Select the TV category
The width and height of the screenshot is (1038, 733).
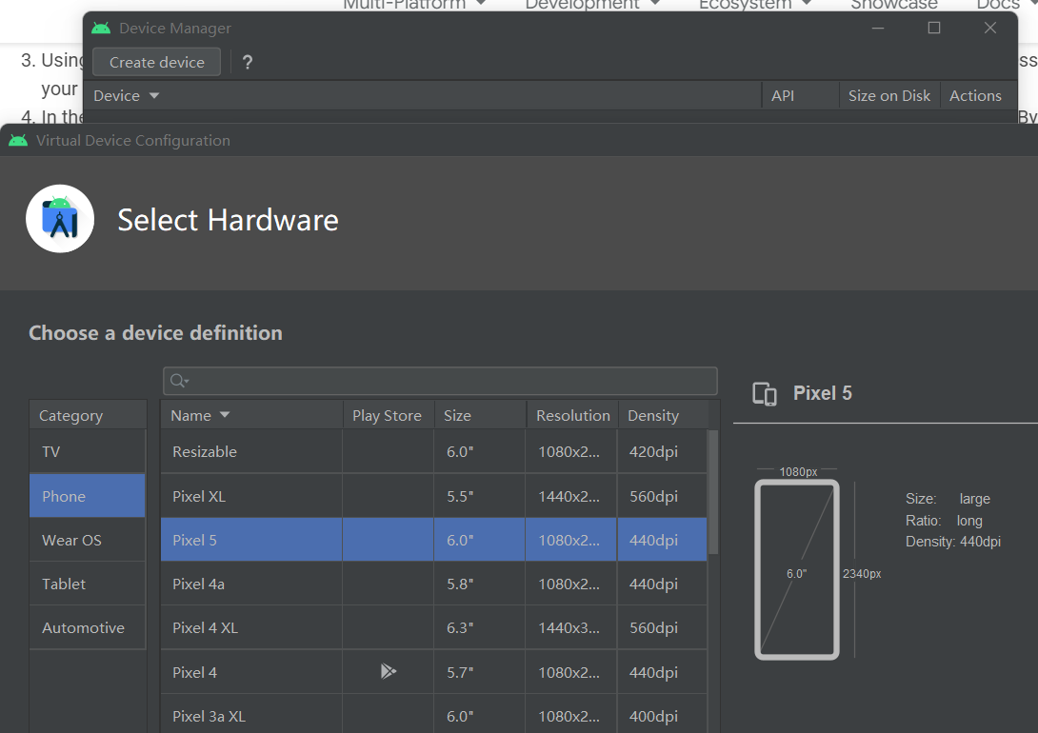pyautogui.click(x=88, y=452)
